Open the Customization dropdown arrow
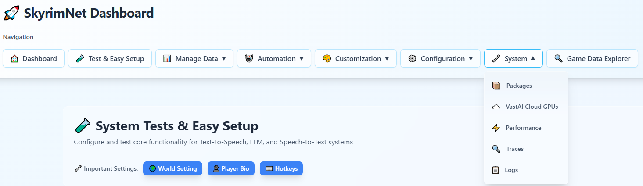Image resolution: width=643 pixels, height=186 pixels. point(387,59)
